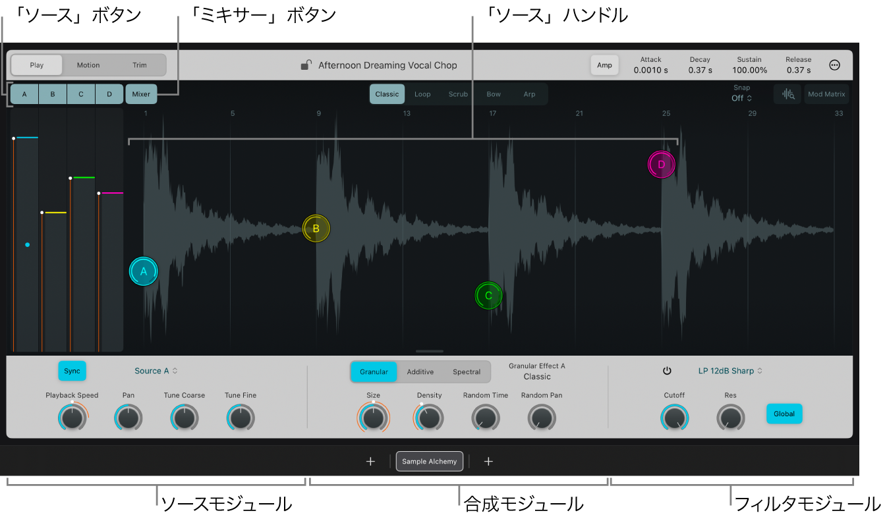Click the Mixer button
Viewport: 887px width, 517px height.
(x=141, y=94)
